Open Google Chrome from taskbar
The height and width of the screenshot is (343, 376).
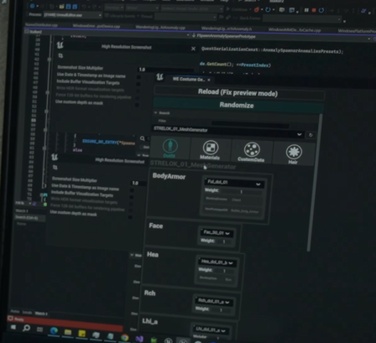pyautogui.click(x=125, y=337)
